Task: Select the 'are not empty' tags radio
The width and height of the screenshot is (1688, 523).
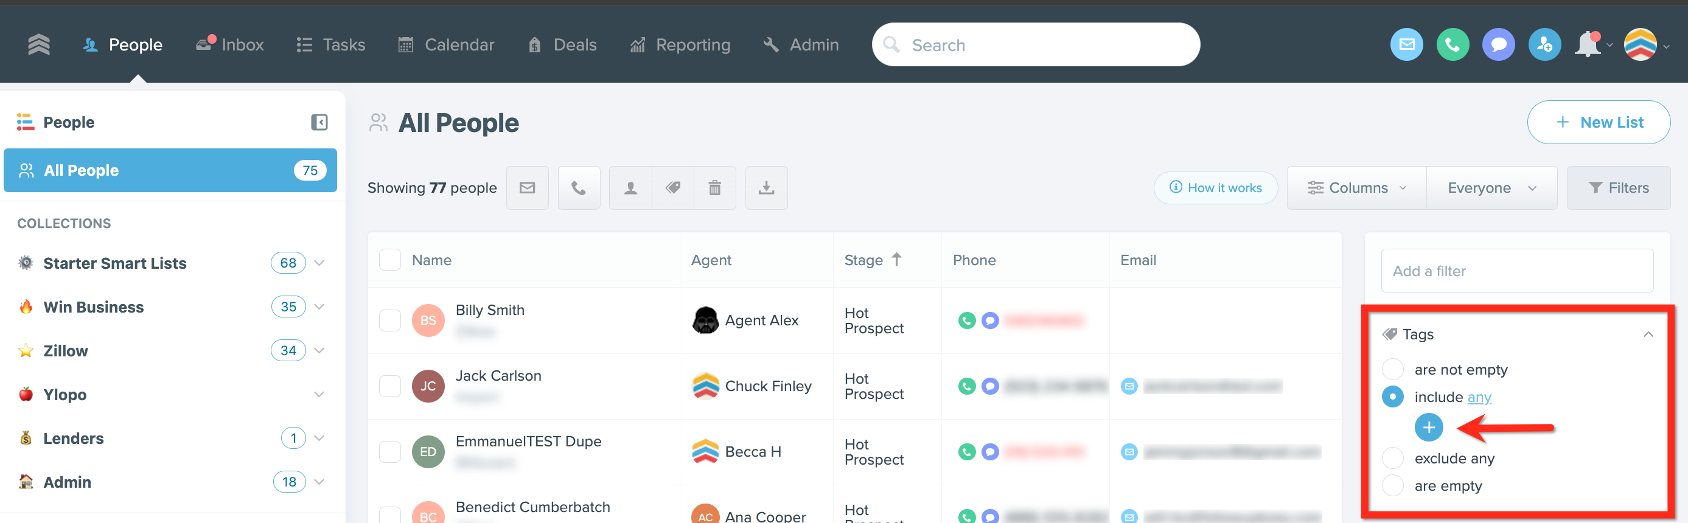Action: [1392, 369]
